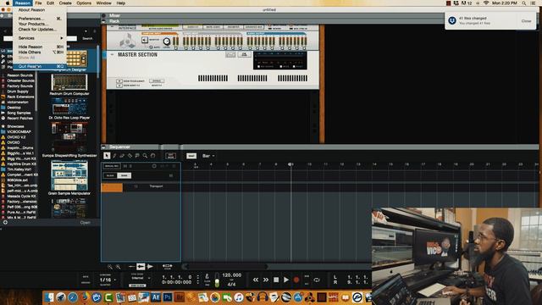Click the Your Products menu entry
Image resolution: width=542 pixels, height=305 pixels.
40,24
